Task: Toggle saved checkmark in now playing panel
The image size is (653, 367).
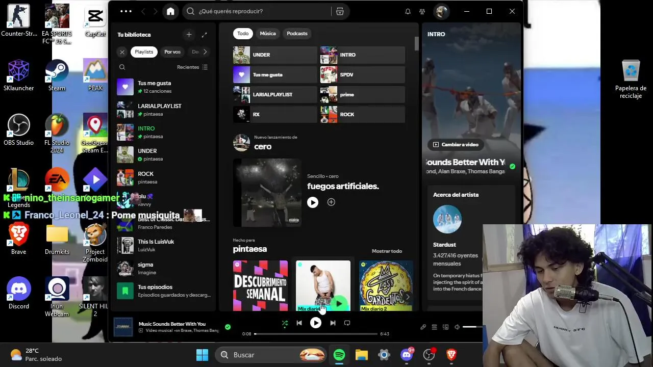Action: [512, 166]
